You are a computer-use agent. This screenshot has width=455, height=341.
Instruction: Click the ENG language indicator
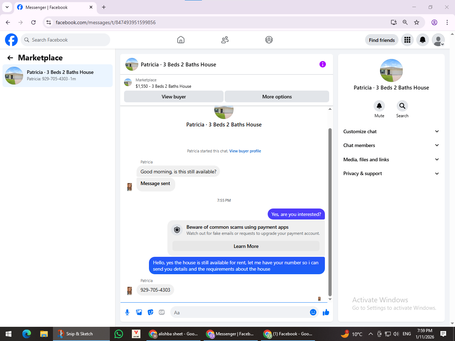click(x=407, y=334)
